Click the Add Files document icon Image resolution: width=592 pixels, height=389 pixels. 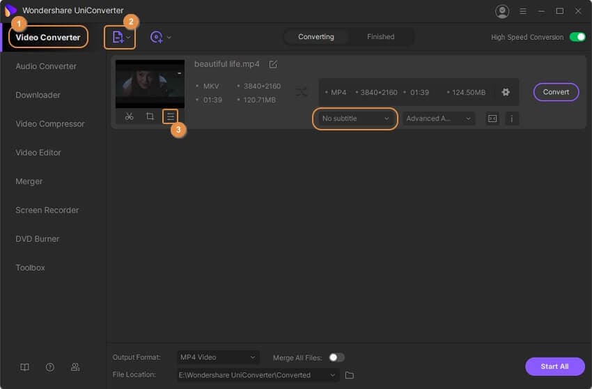pos(118,37)
